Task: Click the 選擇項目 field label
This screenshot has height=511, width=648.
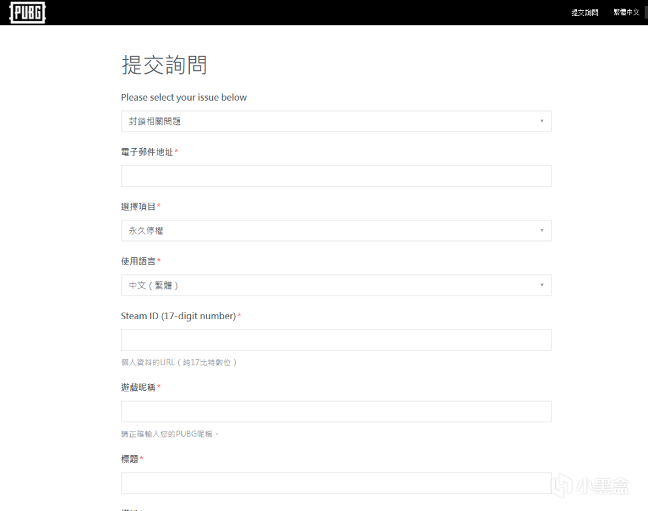Action: pyautogui.click(x=138, y=206)
